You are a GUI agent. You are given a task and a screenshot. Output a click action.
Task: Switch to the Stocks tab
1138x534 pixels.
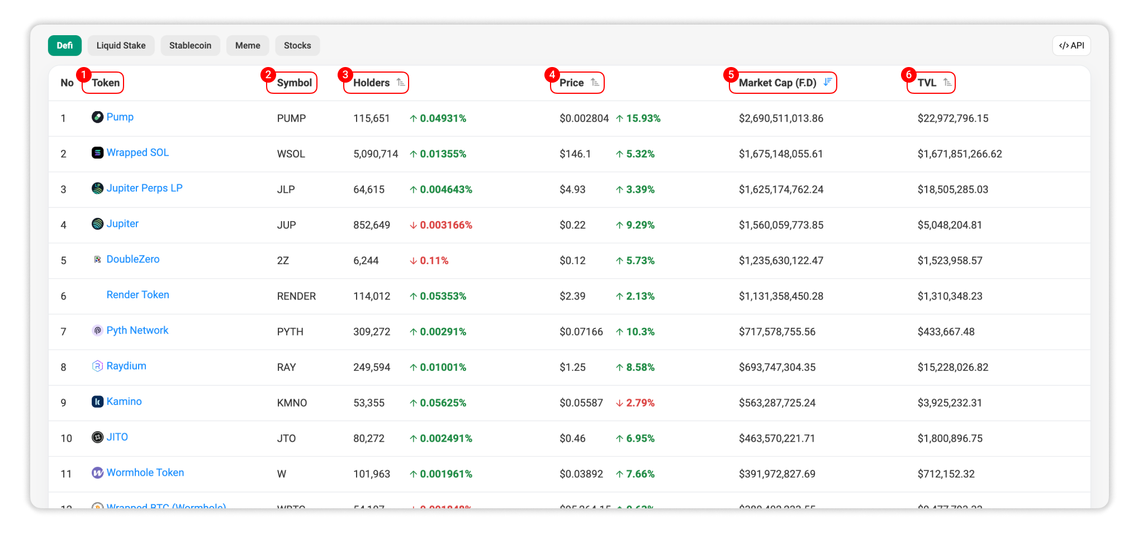click(x=297, y=45)
